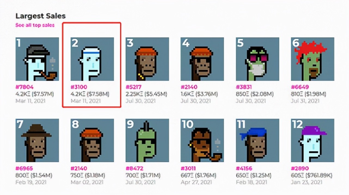The height and width of the screenshot is (195, 349).
Task: Open the 'See all top sales' link
Action: [x=35, y=25]
